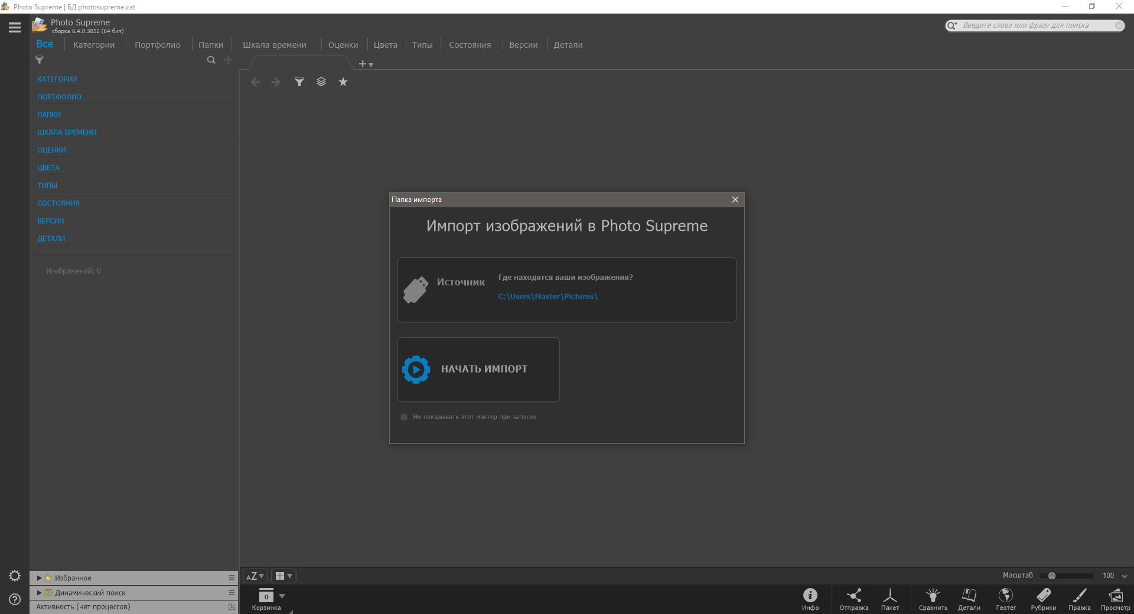Viewport: 1134px width, 614px height.
Task: Open settings gear in left sidebar
Action: [x=15, y=576]
